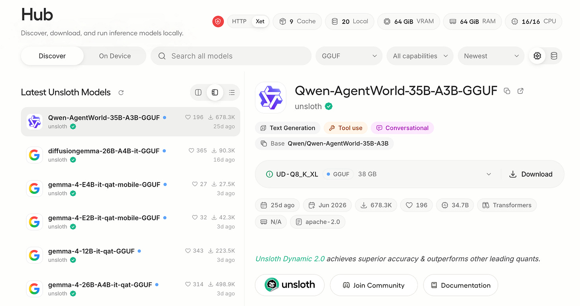Switch transfer protocol to HTTP
Image resolution: width=580 pixels, height=306 pixels.
(239, 21)
